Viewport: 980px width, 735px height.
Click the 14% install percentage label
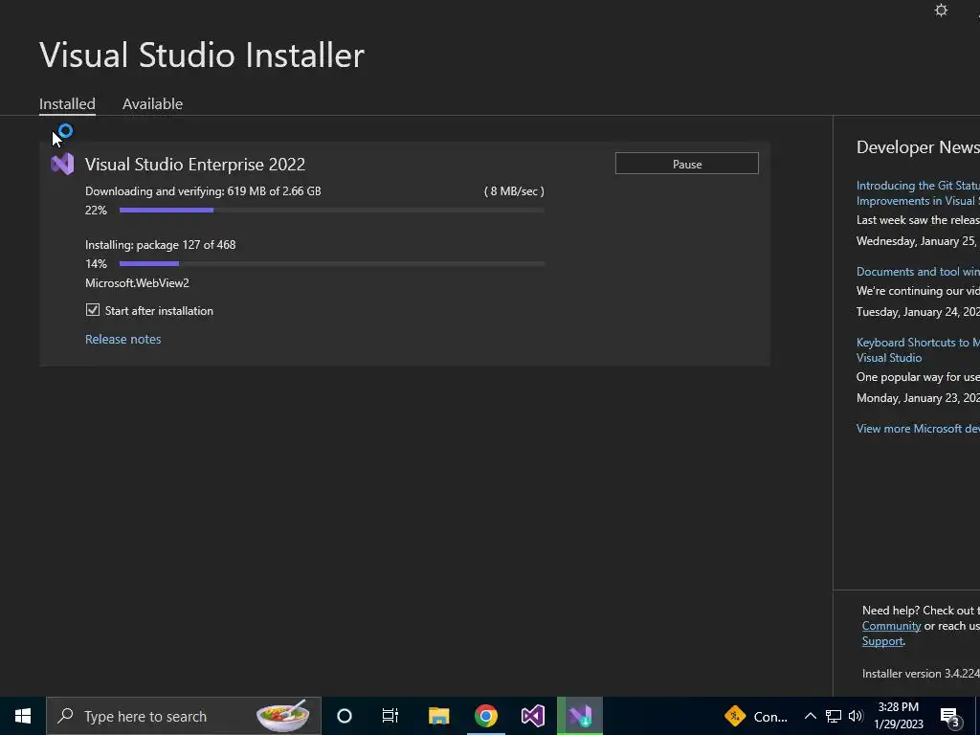(97, 264)
